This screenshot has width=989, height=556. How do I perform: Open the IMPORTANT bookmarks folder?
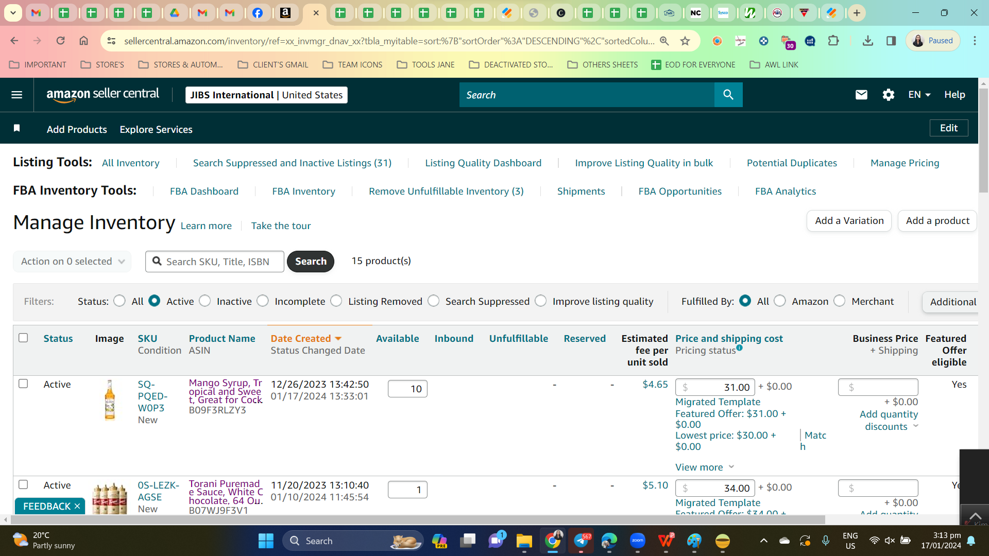[38, 65]
